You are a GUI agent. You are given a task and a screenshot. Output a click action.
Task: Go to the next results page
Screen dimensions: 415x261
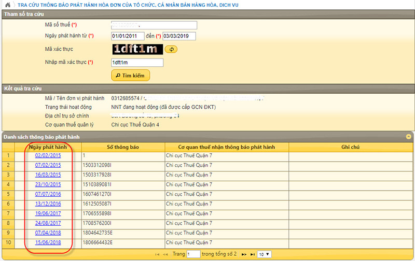point(244,254)
